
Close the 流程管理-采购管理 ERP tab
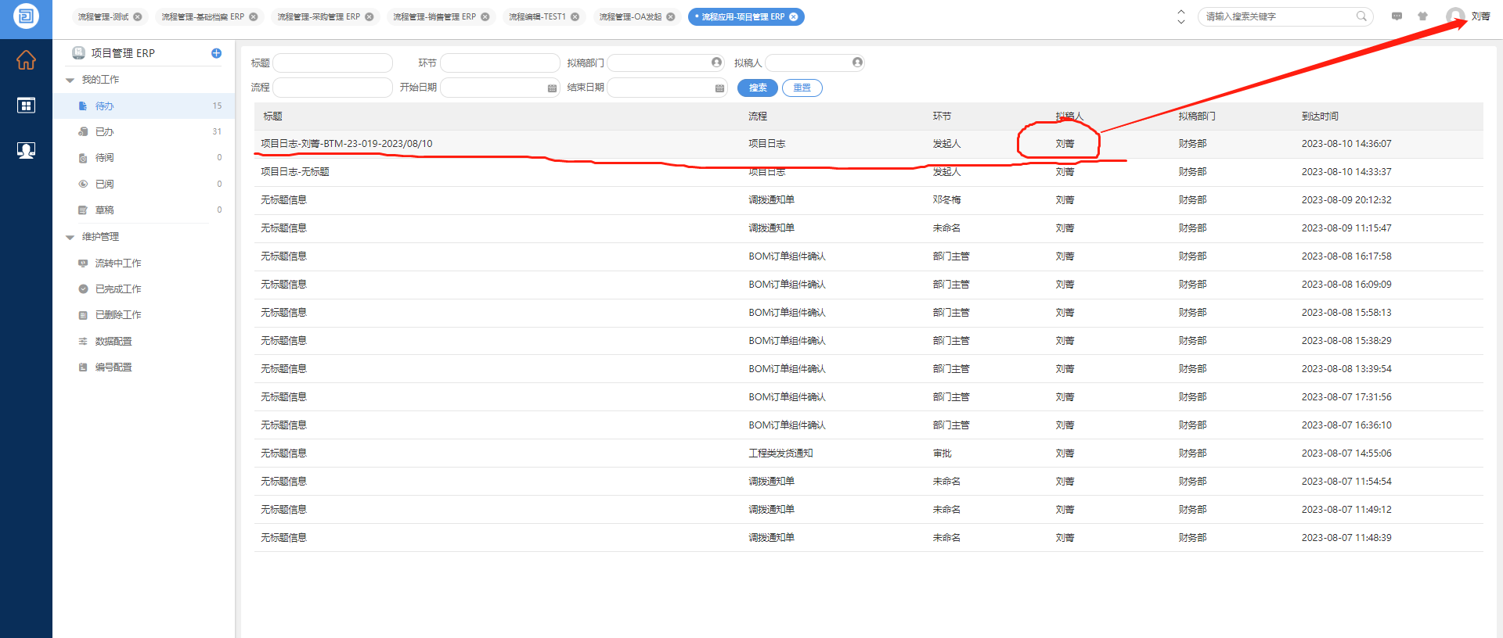(x=369, y=16)
